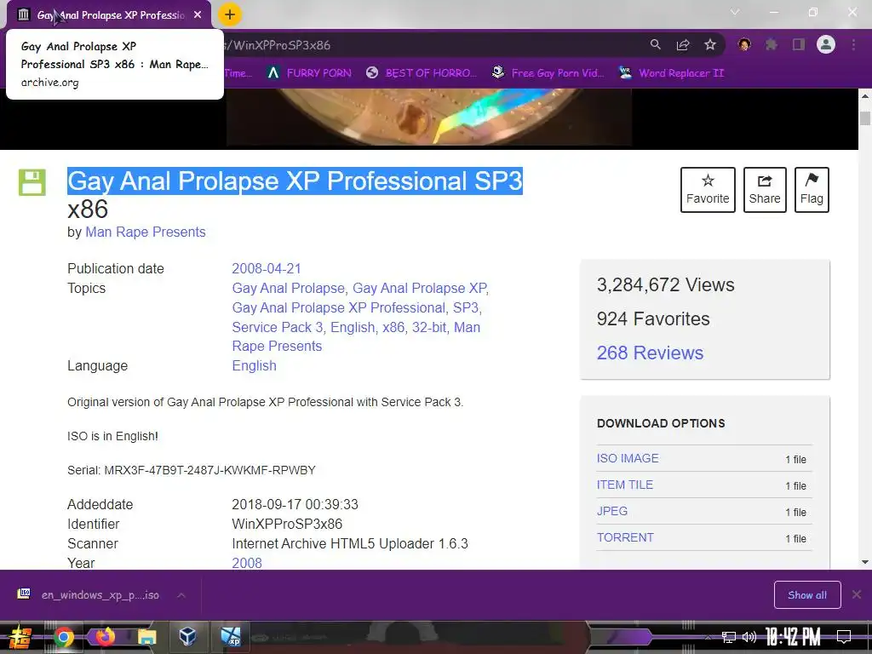
Task: Open VirtualBox cube icon on the taskbar
Action: pyautogui.click(x=188, y=636)
